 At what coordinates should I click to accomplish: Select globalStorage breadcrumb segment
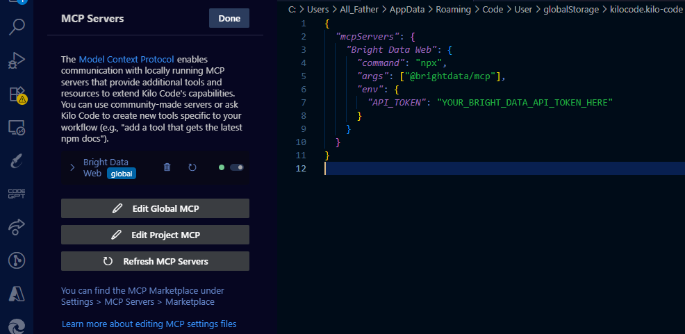565,10
